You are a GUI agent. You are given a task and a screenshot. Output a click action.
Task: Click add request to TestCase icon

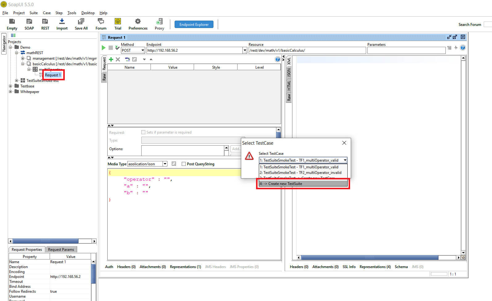[x=117, y=48]
